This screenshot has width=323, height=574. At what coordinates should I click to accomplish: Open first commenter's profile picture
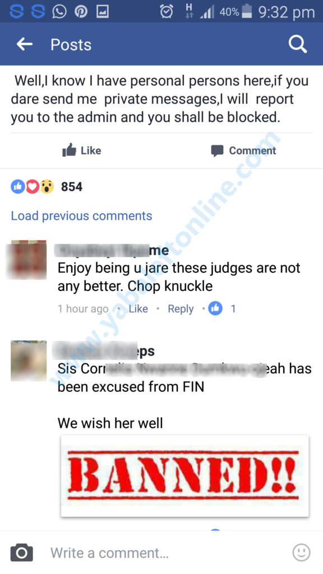(29, 260)
